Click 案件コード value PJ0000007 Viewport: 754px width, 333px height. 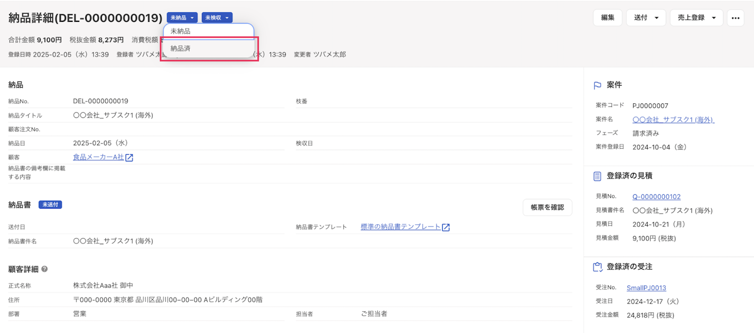click(650, 106)
